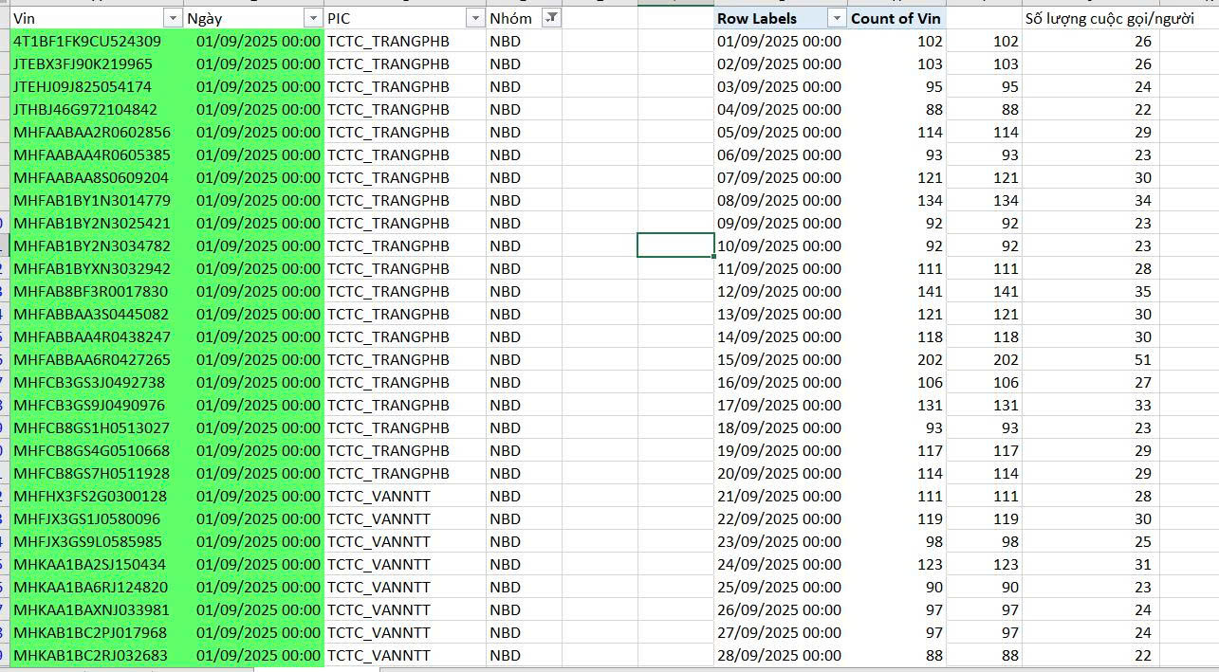Open the Vin column filter dropdown
The height and width of the screenshot is (672, 1219).
tap(172, 18)
